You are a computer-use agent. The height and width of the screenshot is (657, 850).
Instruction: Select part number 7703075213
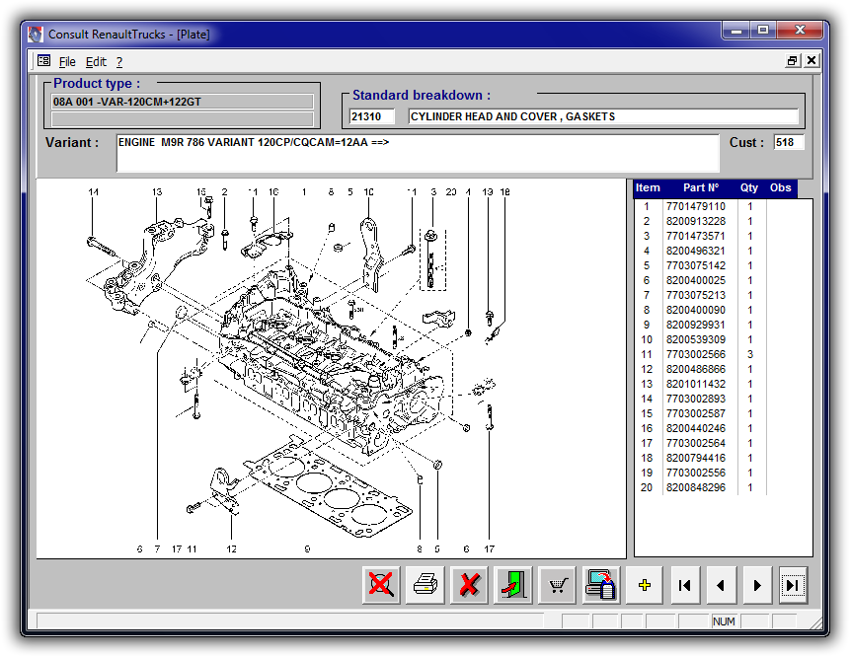[696, 295]
